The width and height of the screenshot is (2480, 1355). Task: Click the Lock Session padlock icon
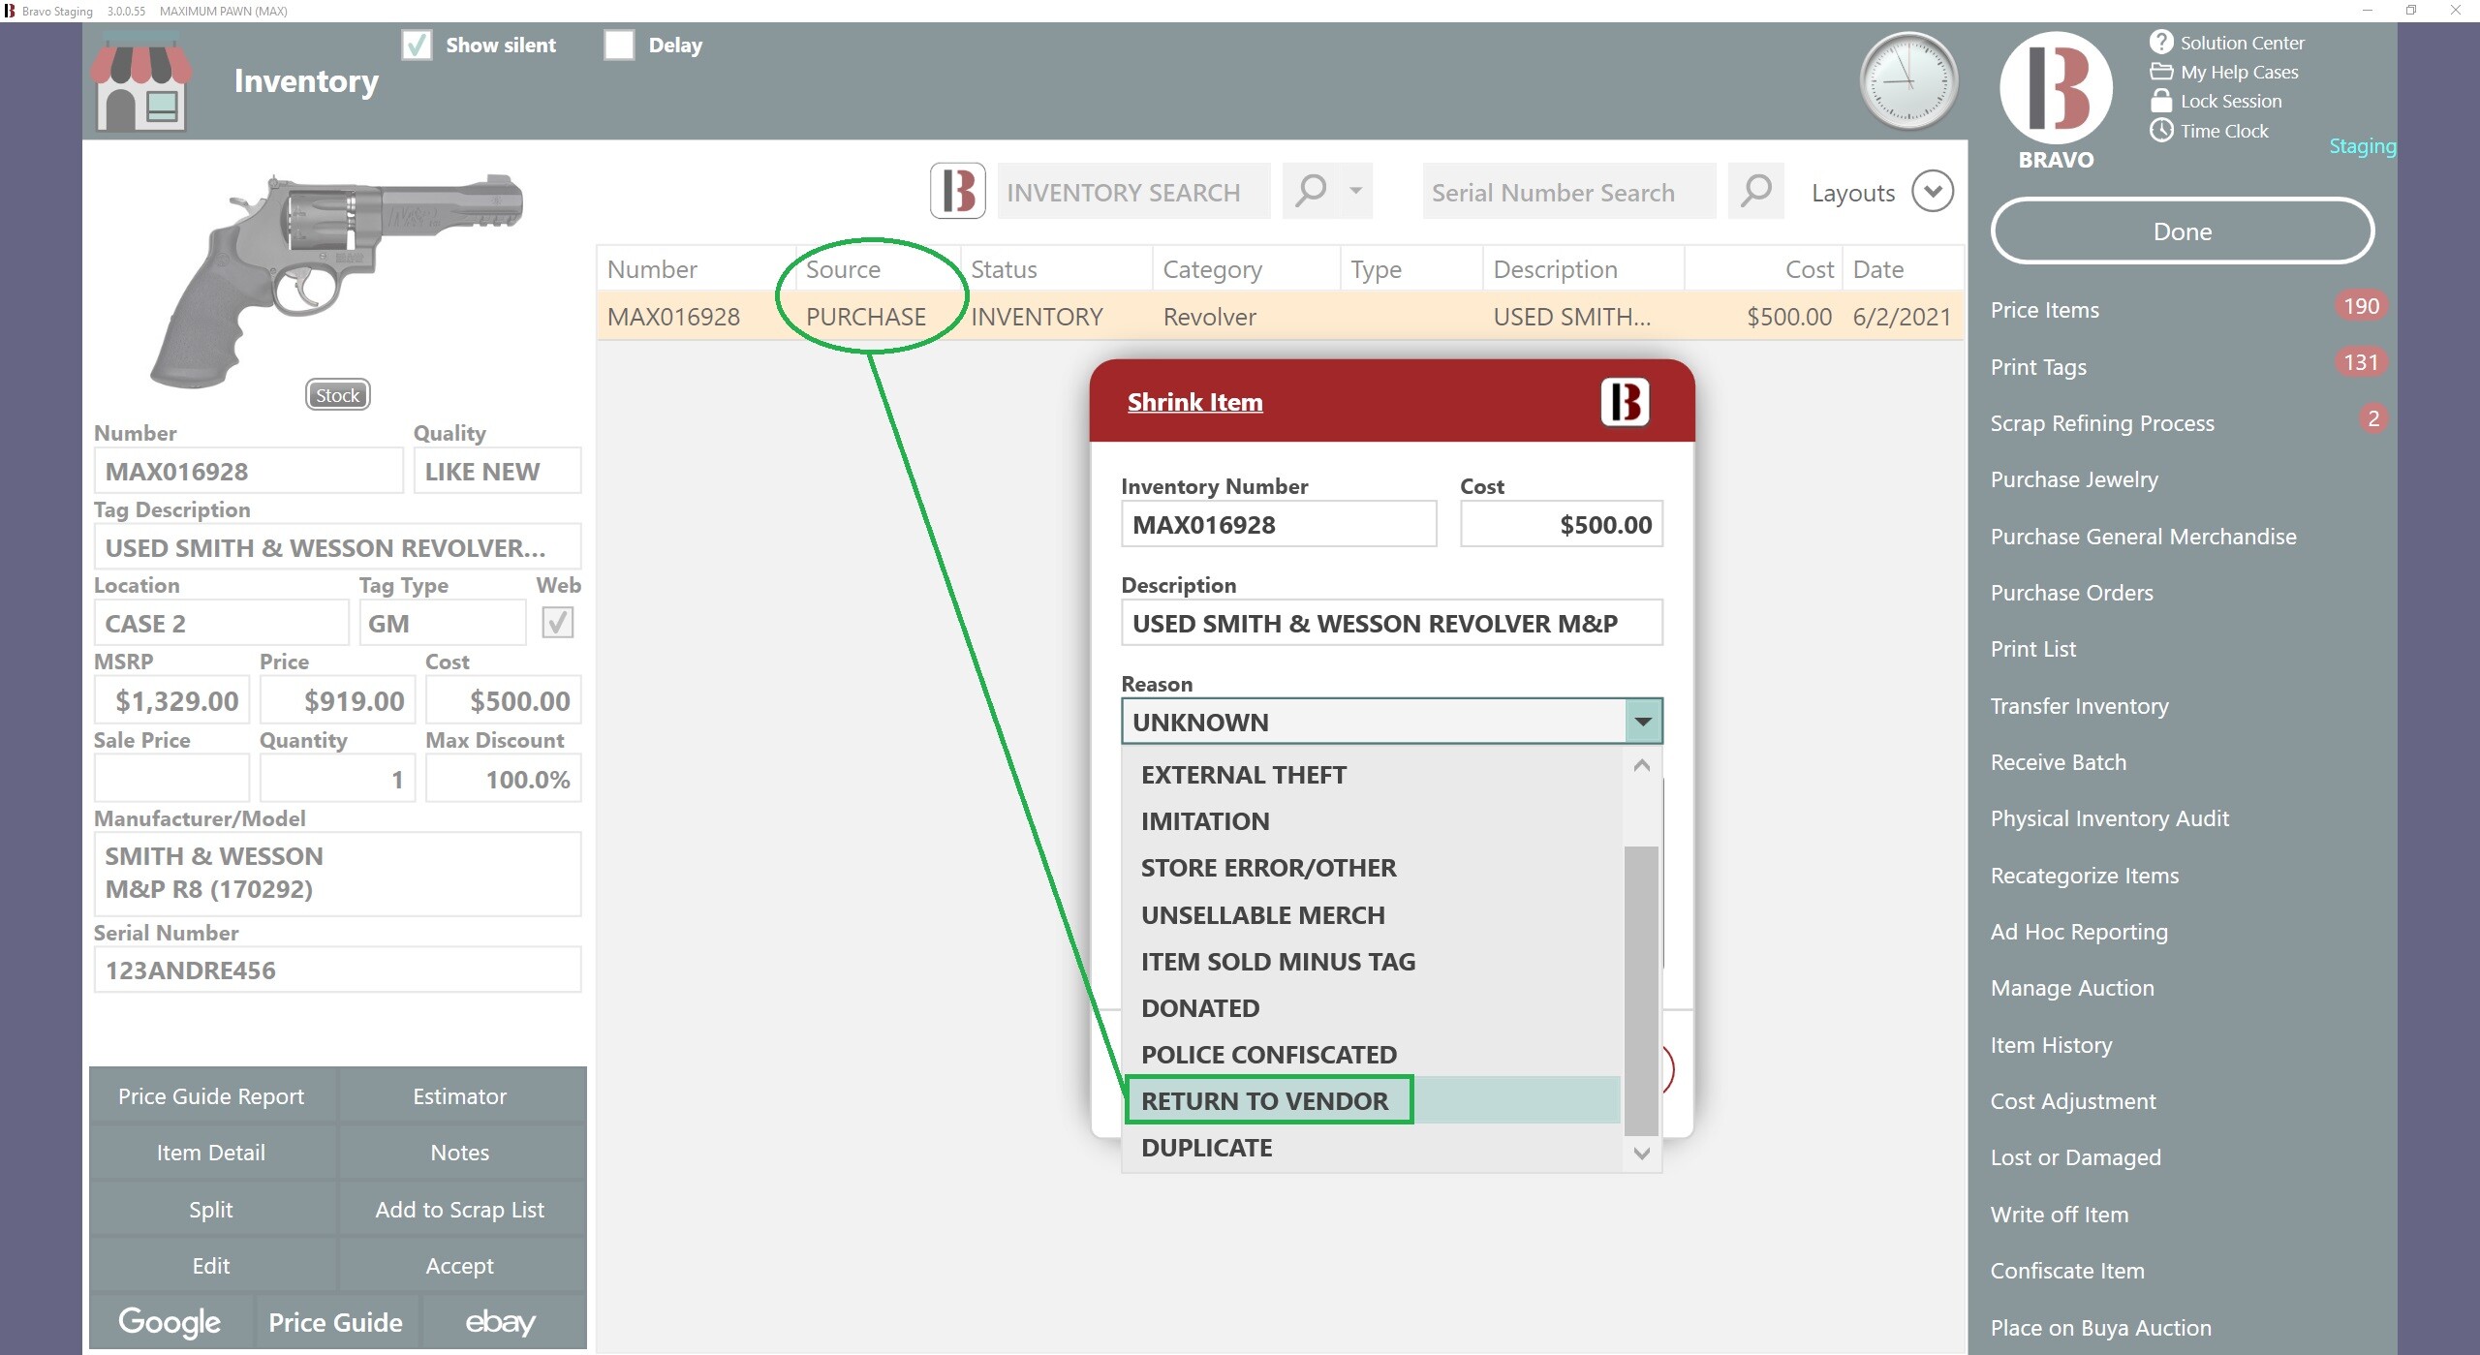coord(2161,101)
